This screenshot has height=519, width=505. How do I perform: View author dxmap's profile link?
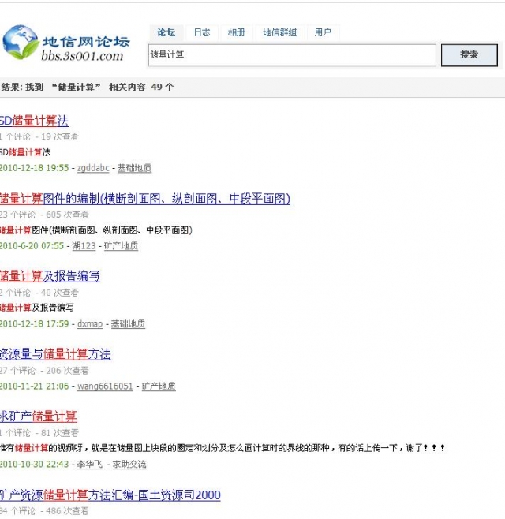point(90,324)
